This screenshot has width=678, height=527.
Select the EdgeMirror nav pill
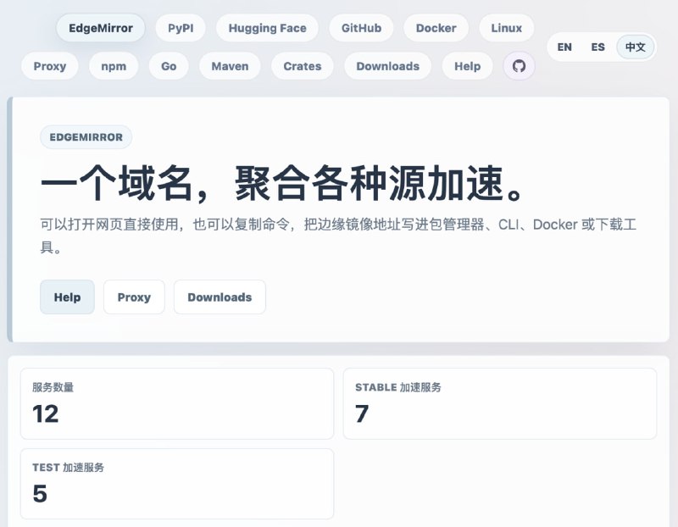pyautogui.click(x=101, y=28)
